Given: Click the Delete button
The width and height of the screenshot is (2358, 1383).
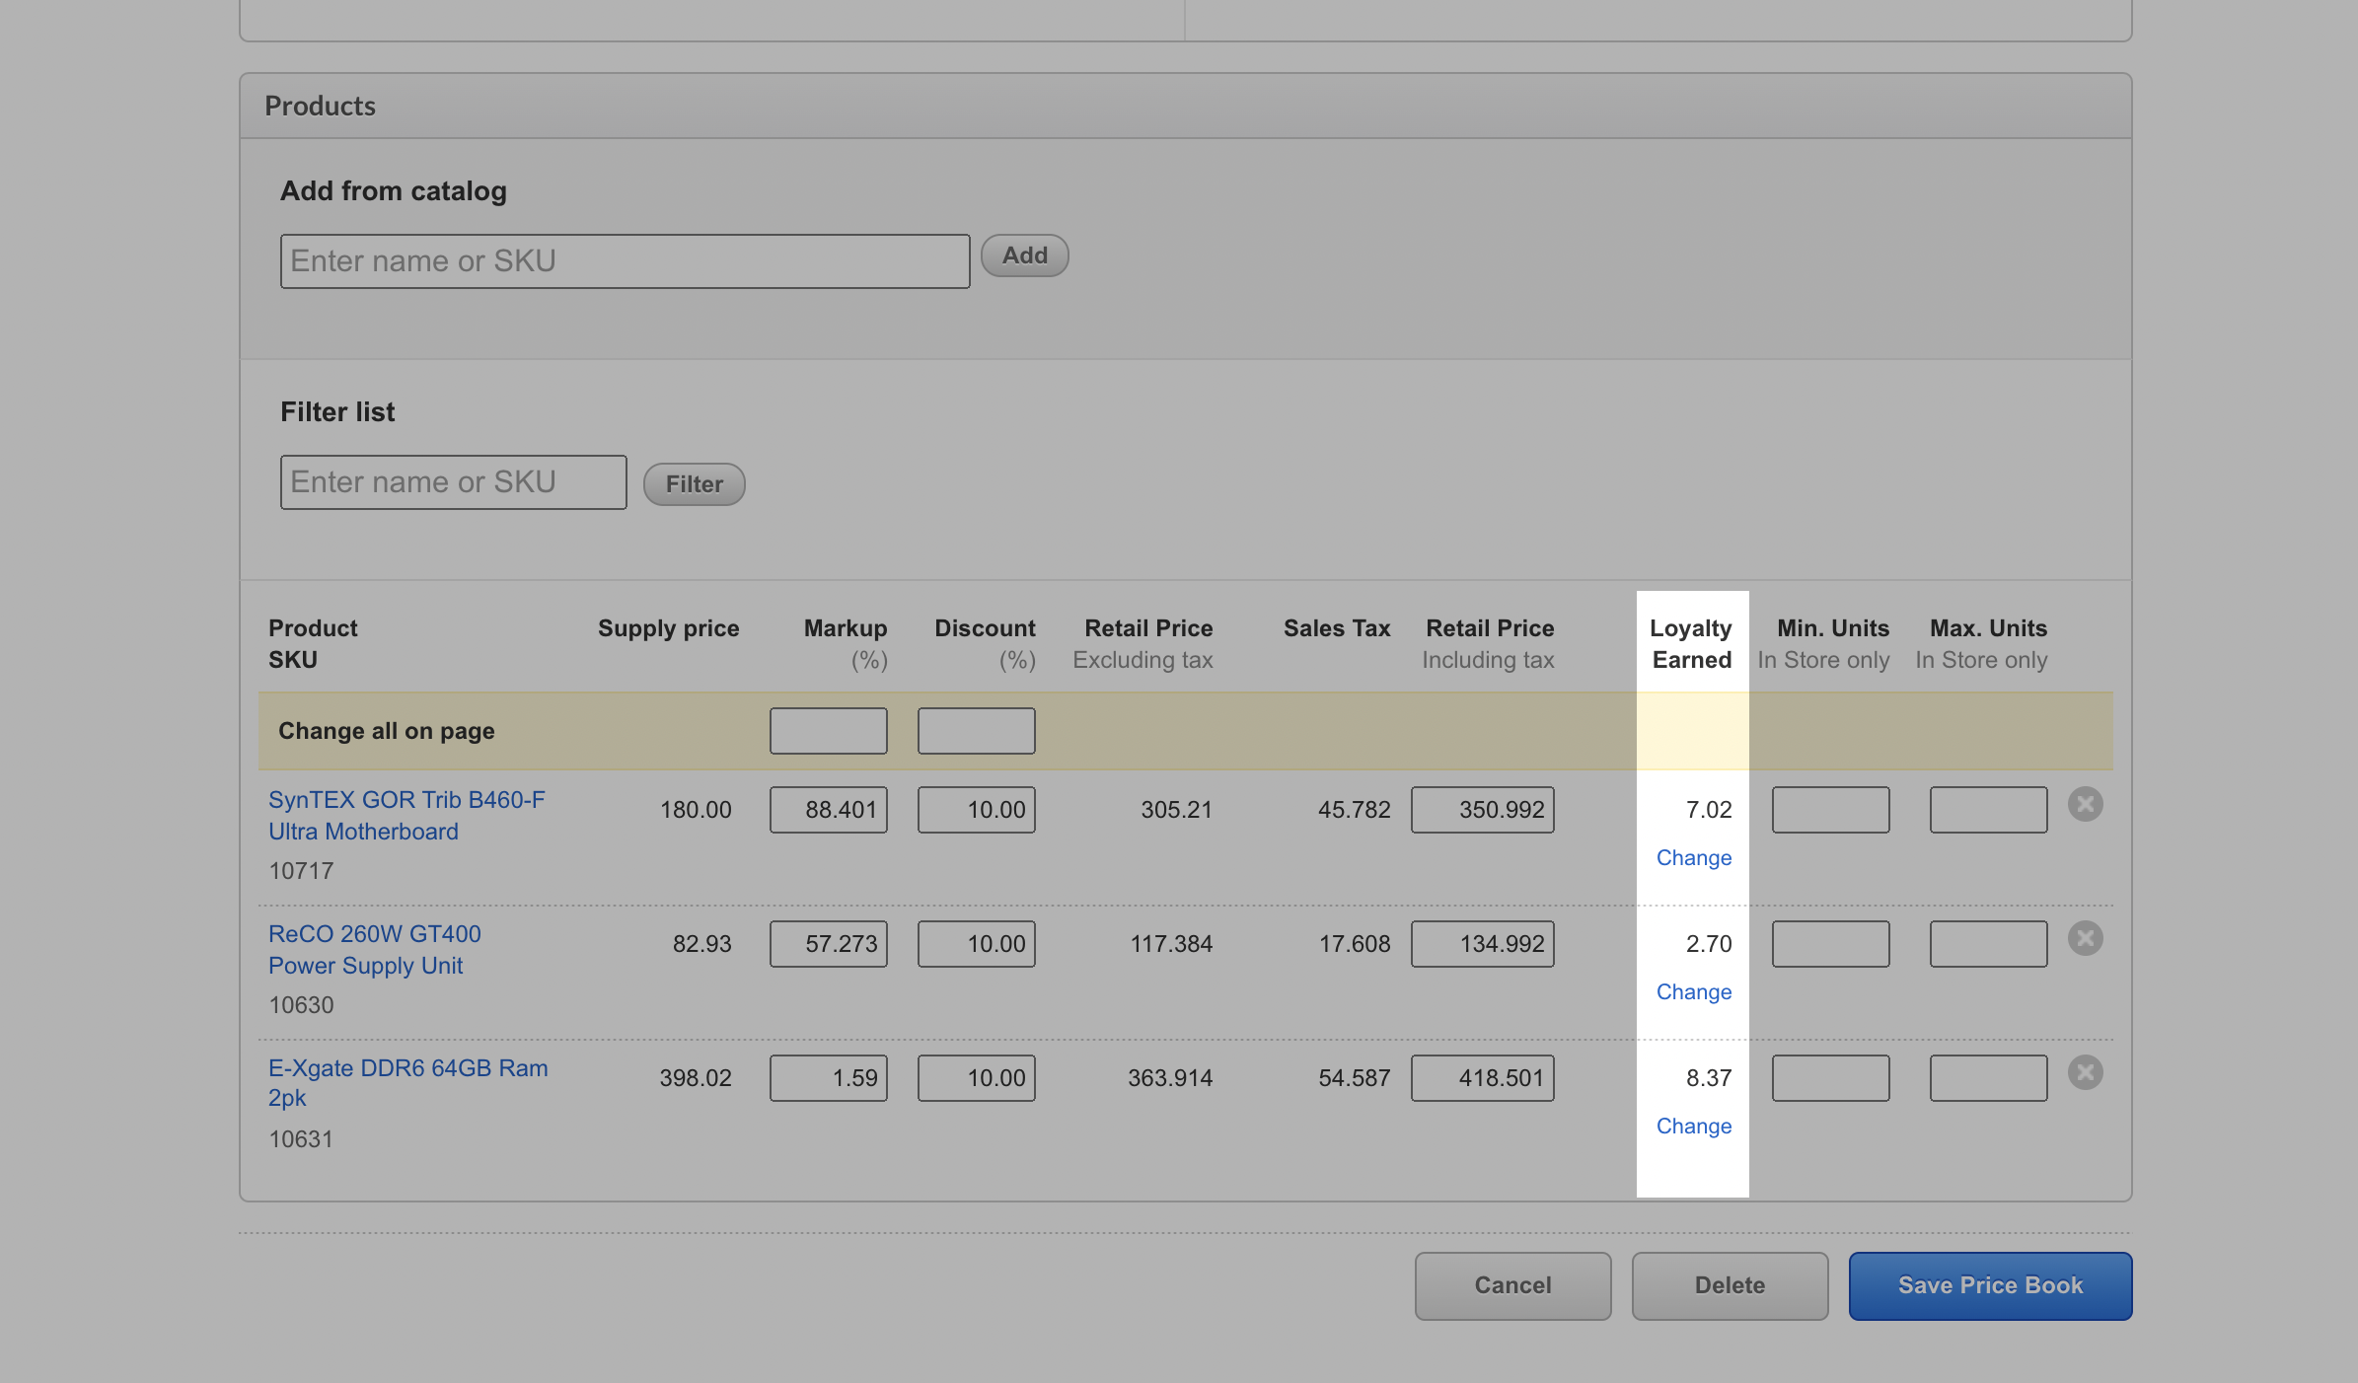Looking at the screenshot, I should (1729, 1285).
